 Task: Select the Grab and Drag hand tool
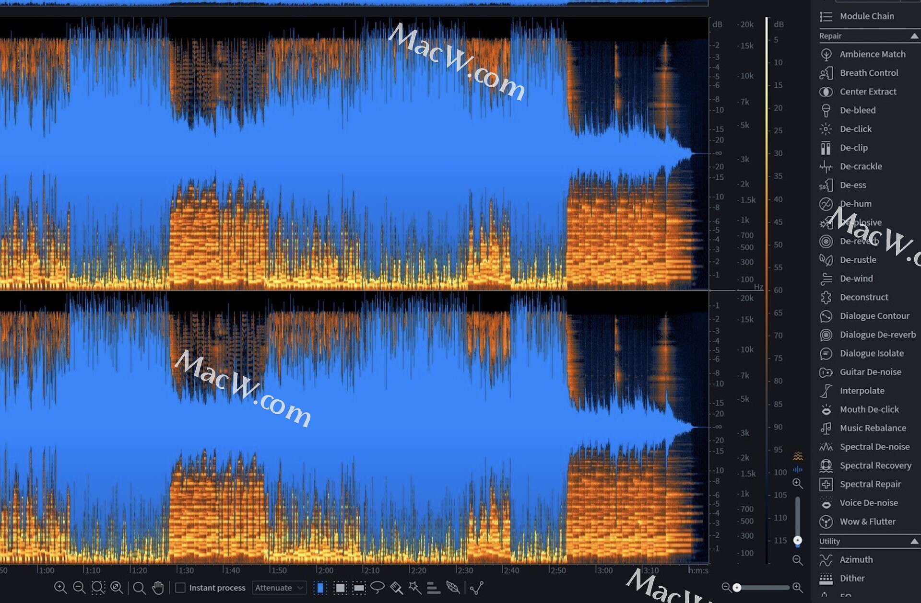(x=158, y=588)
